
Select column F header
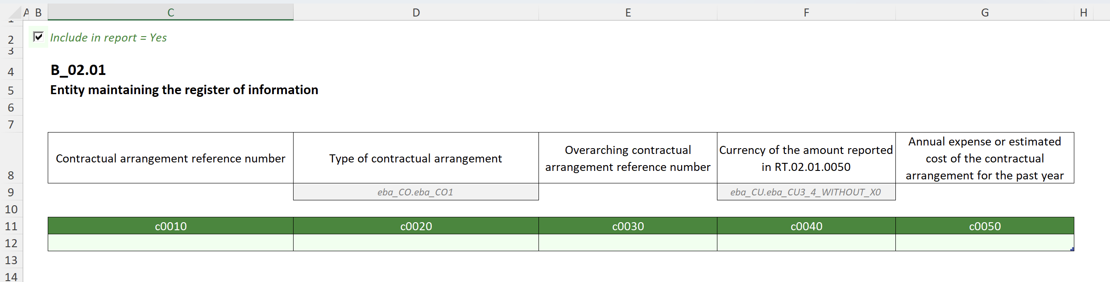806,12
